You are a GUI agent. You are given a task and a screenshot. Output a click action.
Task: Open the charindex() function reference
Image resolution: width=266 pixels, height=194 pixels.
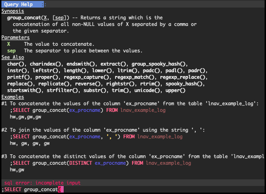(45, 64)
